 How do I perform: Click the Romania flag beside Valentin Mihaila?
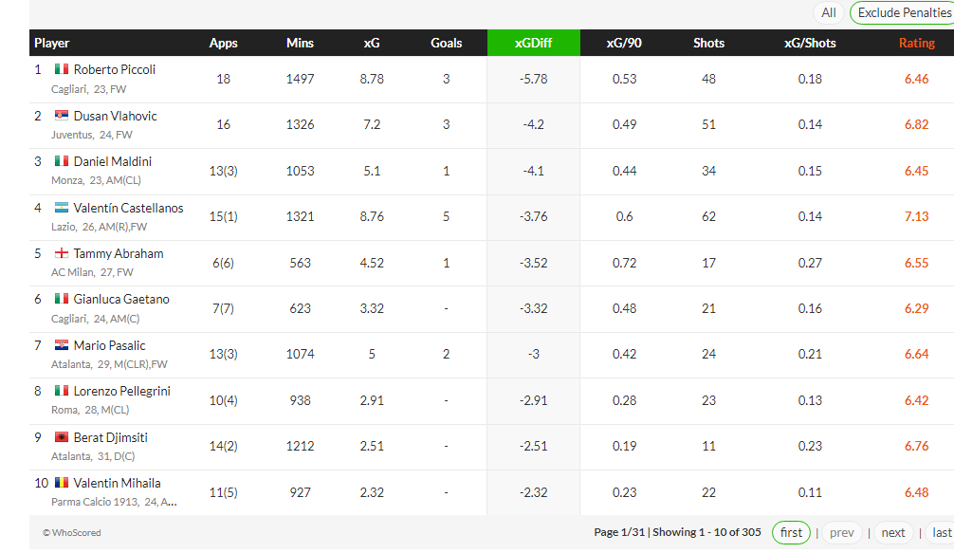62,483
